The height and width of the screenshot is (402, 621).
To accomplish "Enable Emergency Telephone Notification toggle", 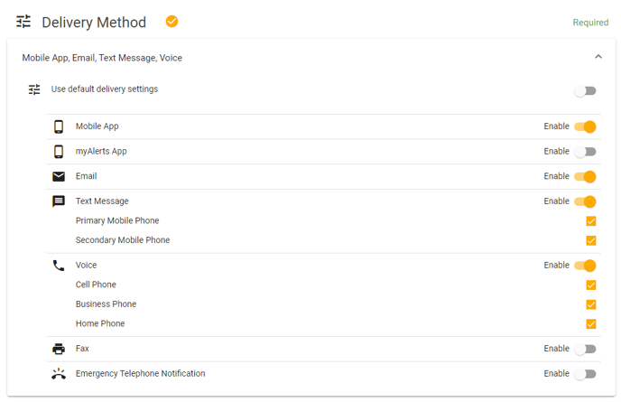I will tap(585, 374).
